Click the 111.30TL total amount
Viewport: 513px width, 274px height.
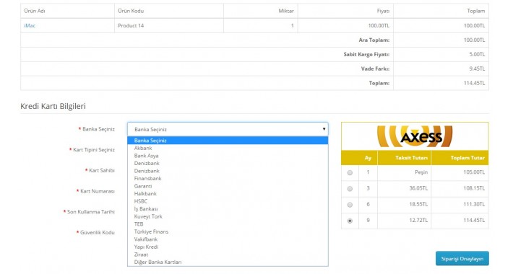coord(474,204)
